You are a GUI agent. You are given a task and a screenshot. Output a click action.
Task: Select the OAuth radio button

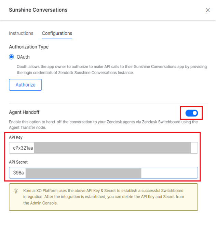(12, 57)
